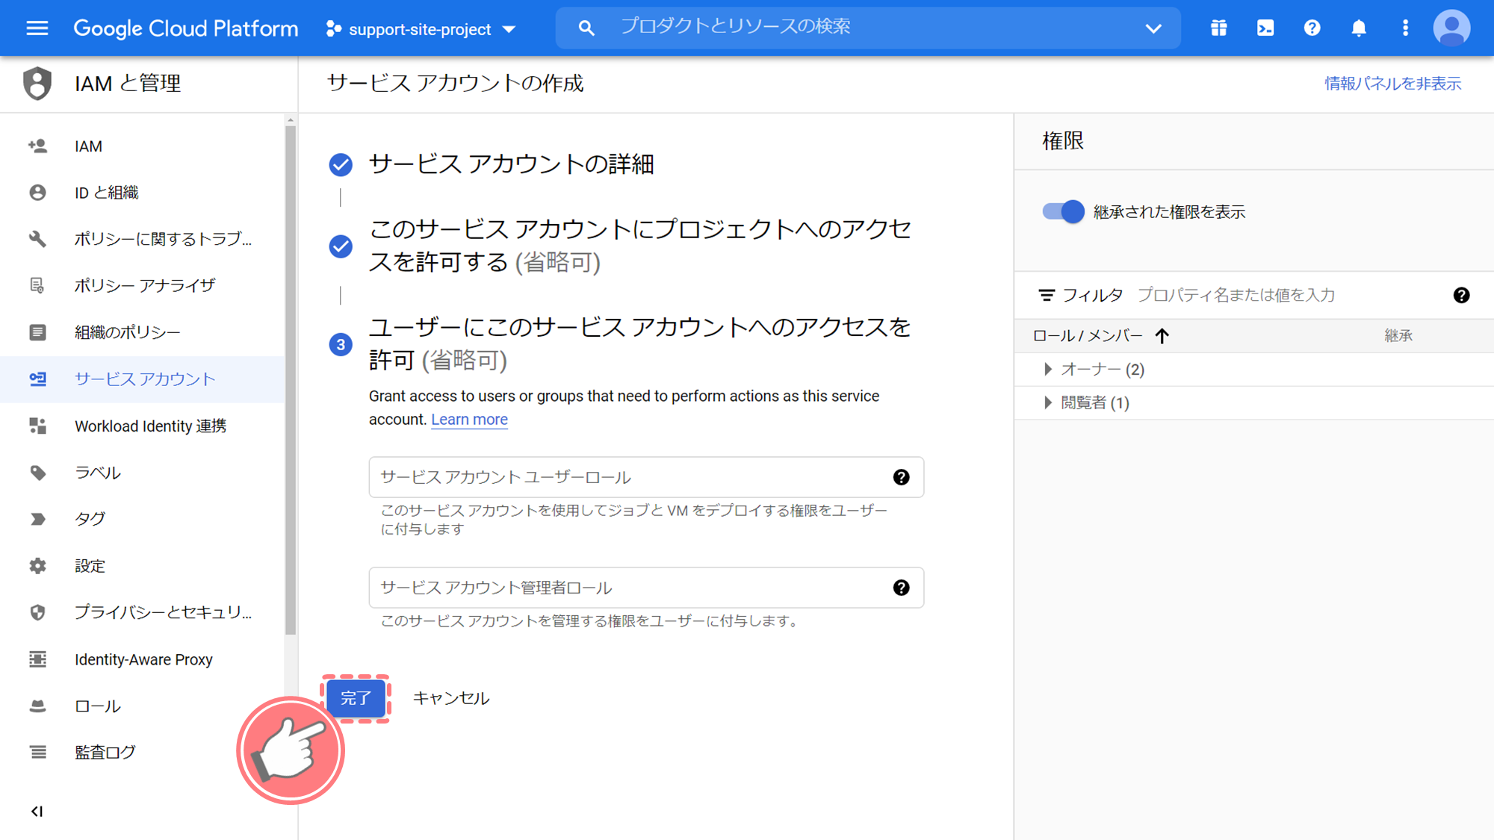Open Identity-Aware Proxy menu item

tap(142, 659)
